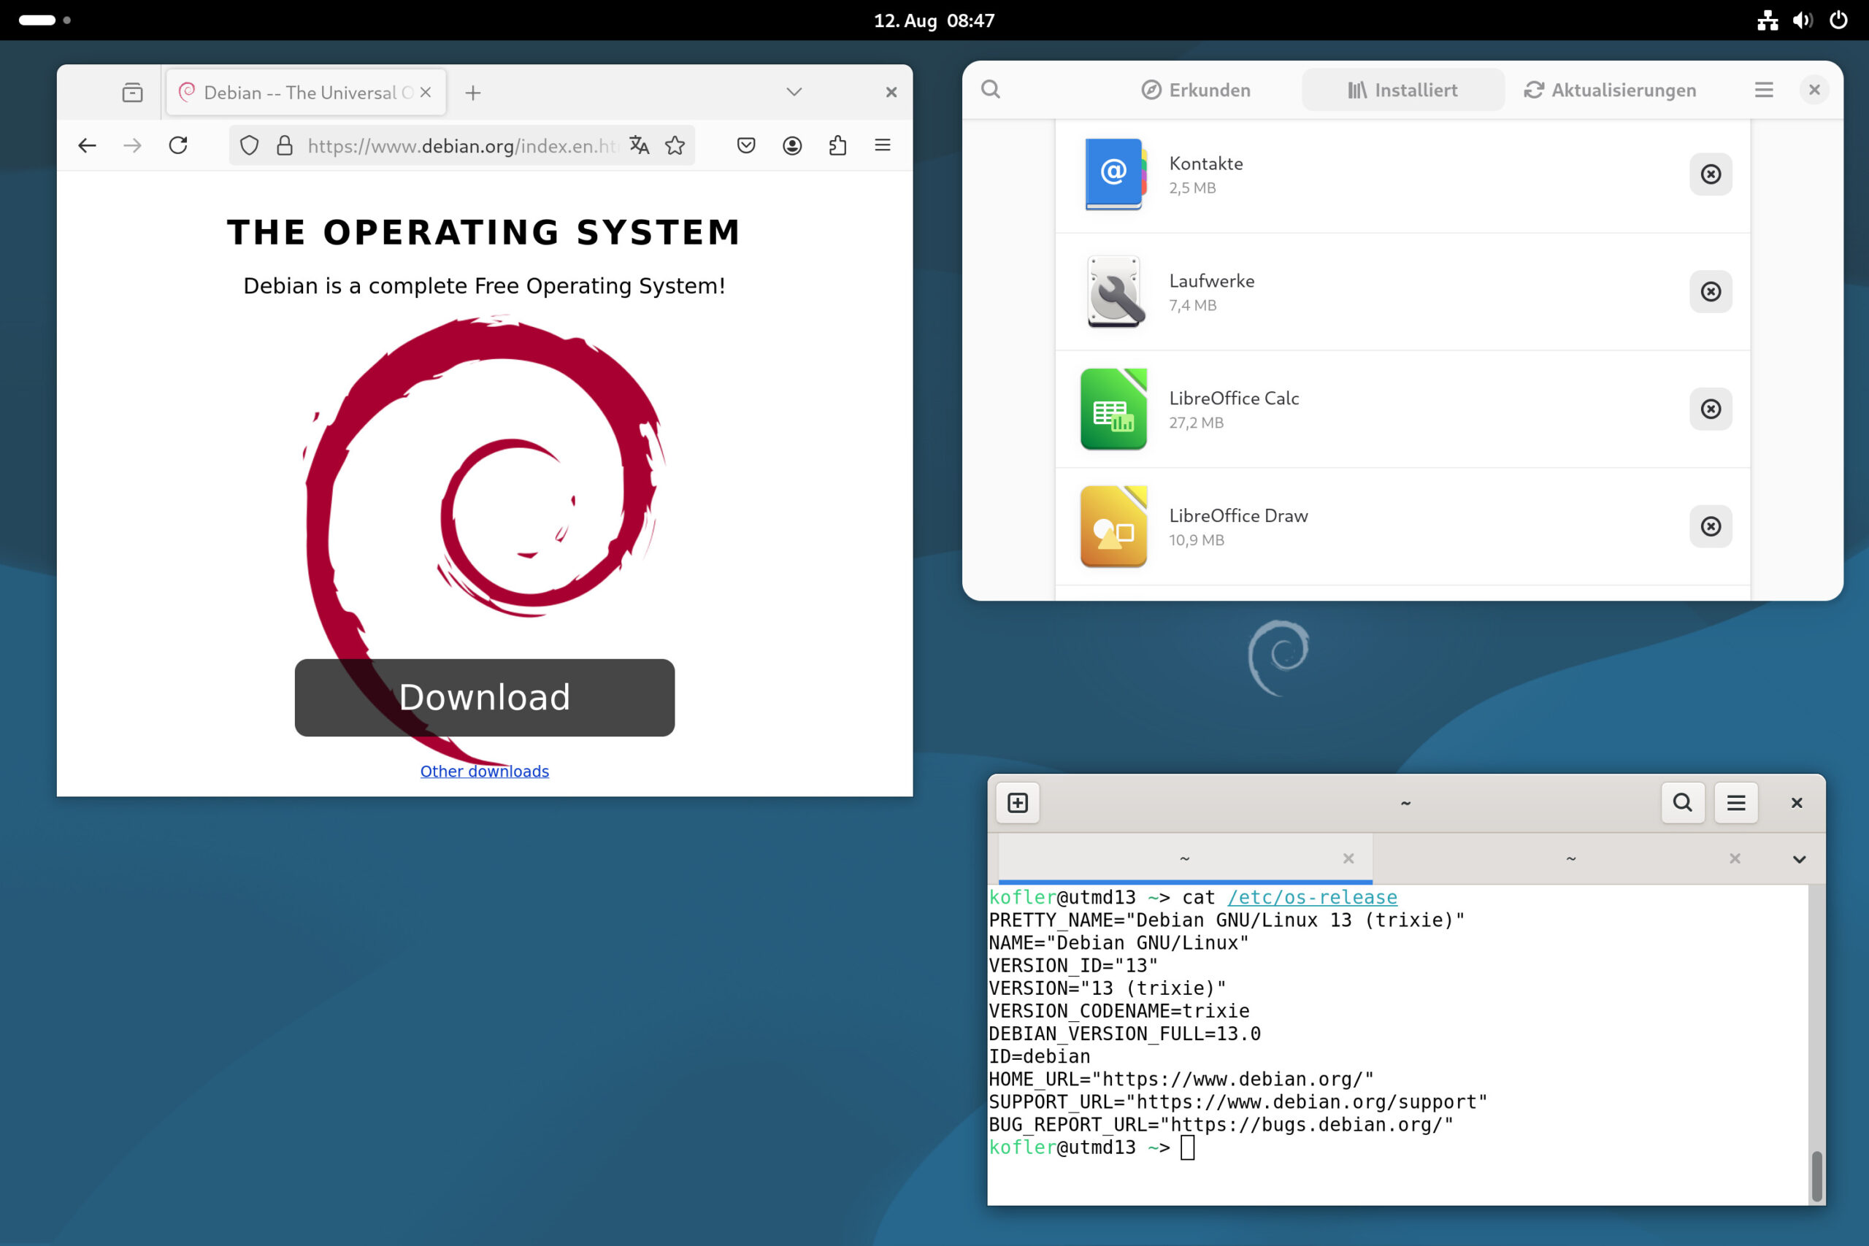Open the LibreOffice Calc app entry
The width and height of the screenshot is (1869, 1246).
point(1402,410)
